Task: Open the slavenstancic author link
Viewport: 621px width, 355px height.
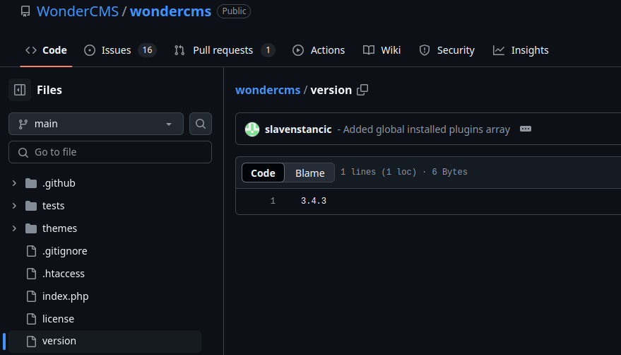Action: click(x=298, y=129)
